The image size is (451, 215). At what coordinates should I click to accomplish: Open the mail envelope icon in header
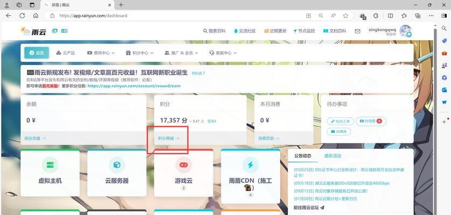[x=357, y=31]
